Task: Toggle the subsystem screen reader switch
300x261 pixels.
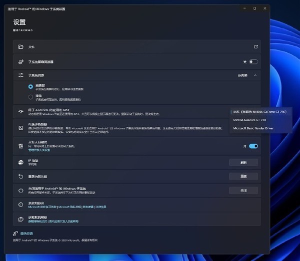Action: point(253,62)
